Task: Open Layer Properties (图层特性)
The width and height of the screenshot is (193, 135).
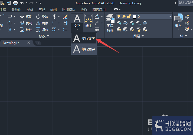Action: point(110,23)
